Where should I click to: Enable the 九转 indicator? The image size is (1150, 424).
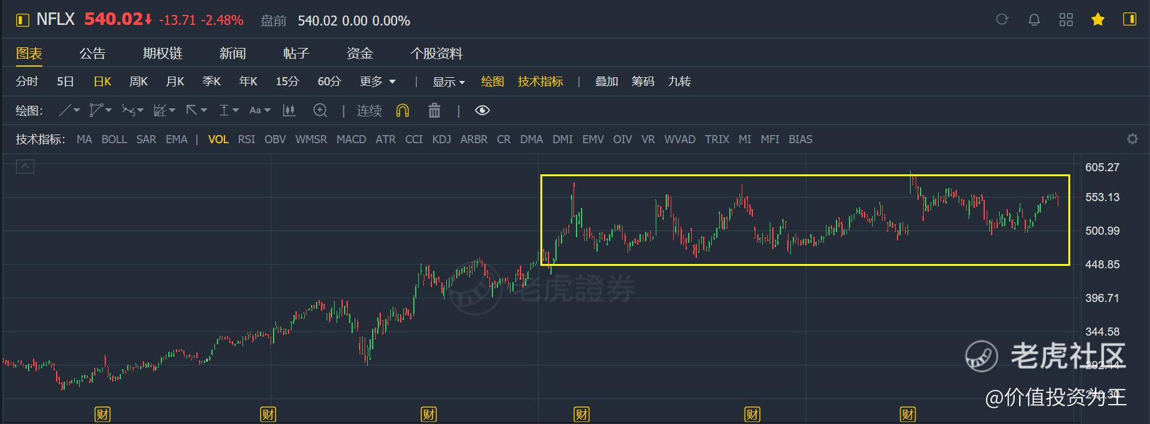[x=679, y=82]
